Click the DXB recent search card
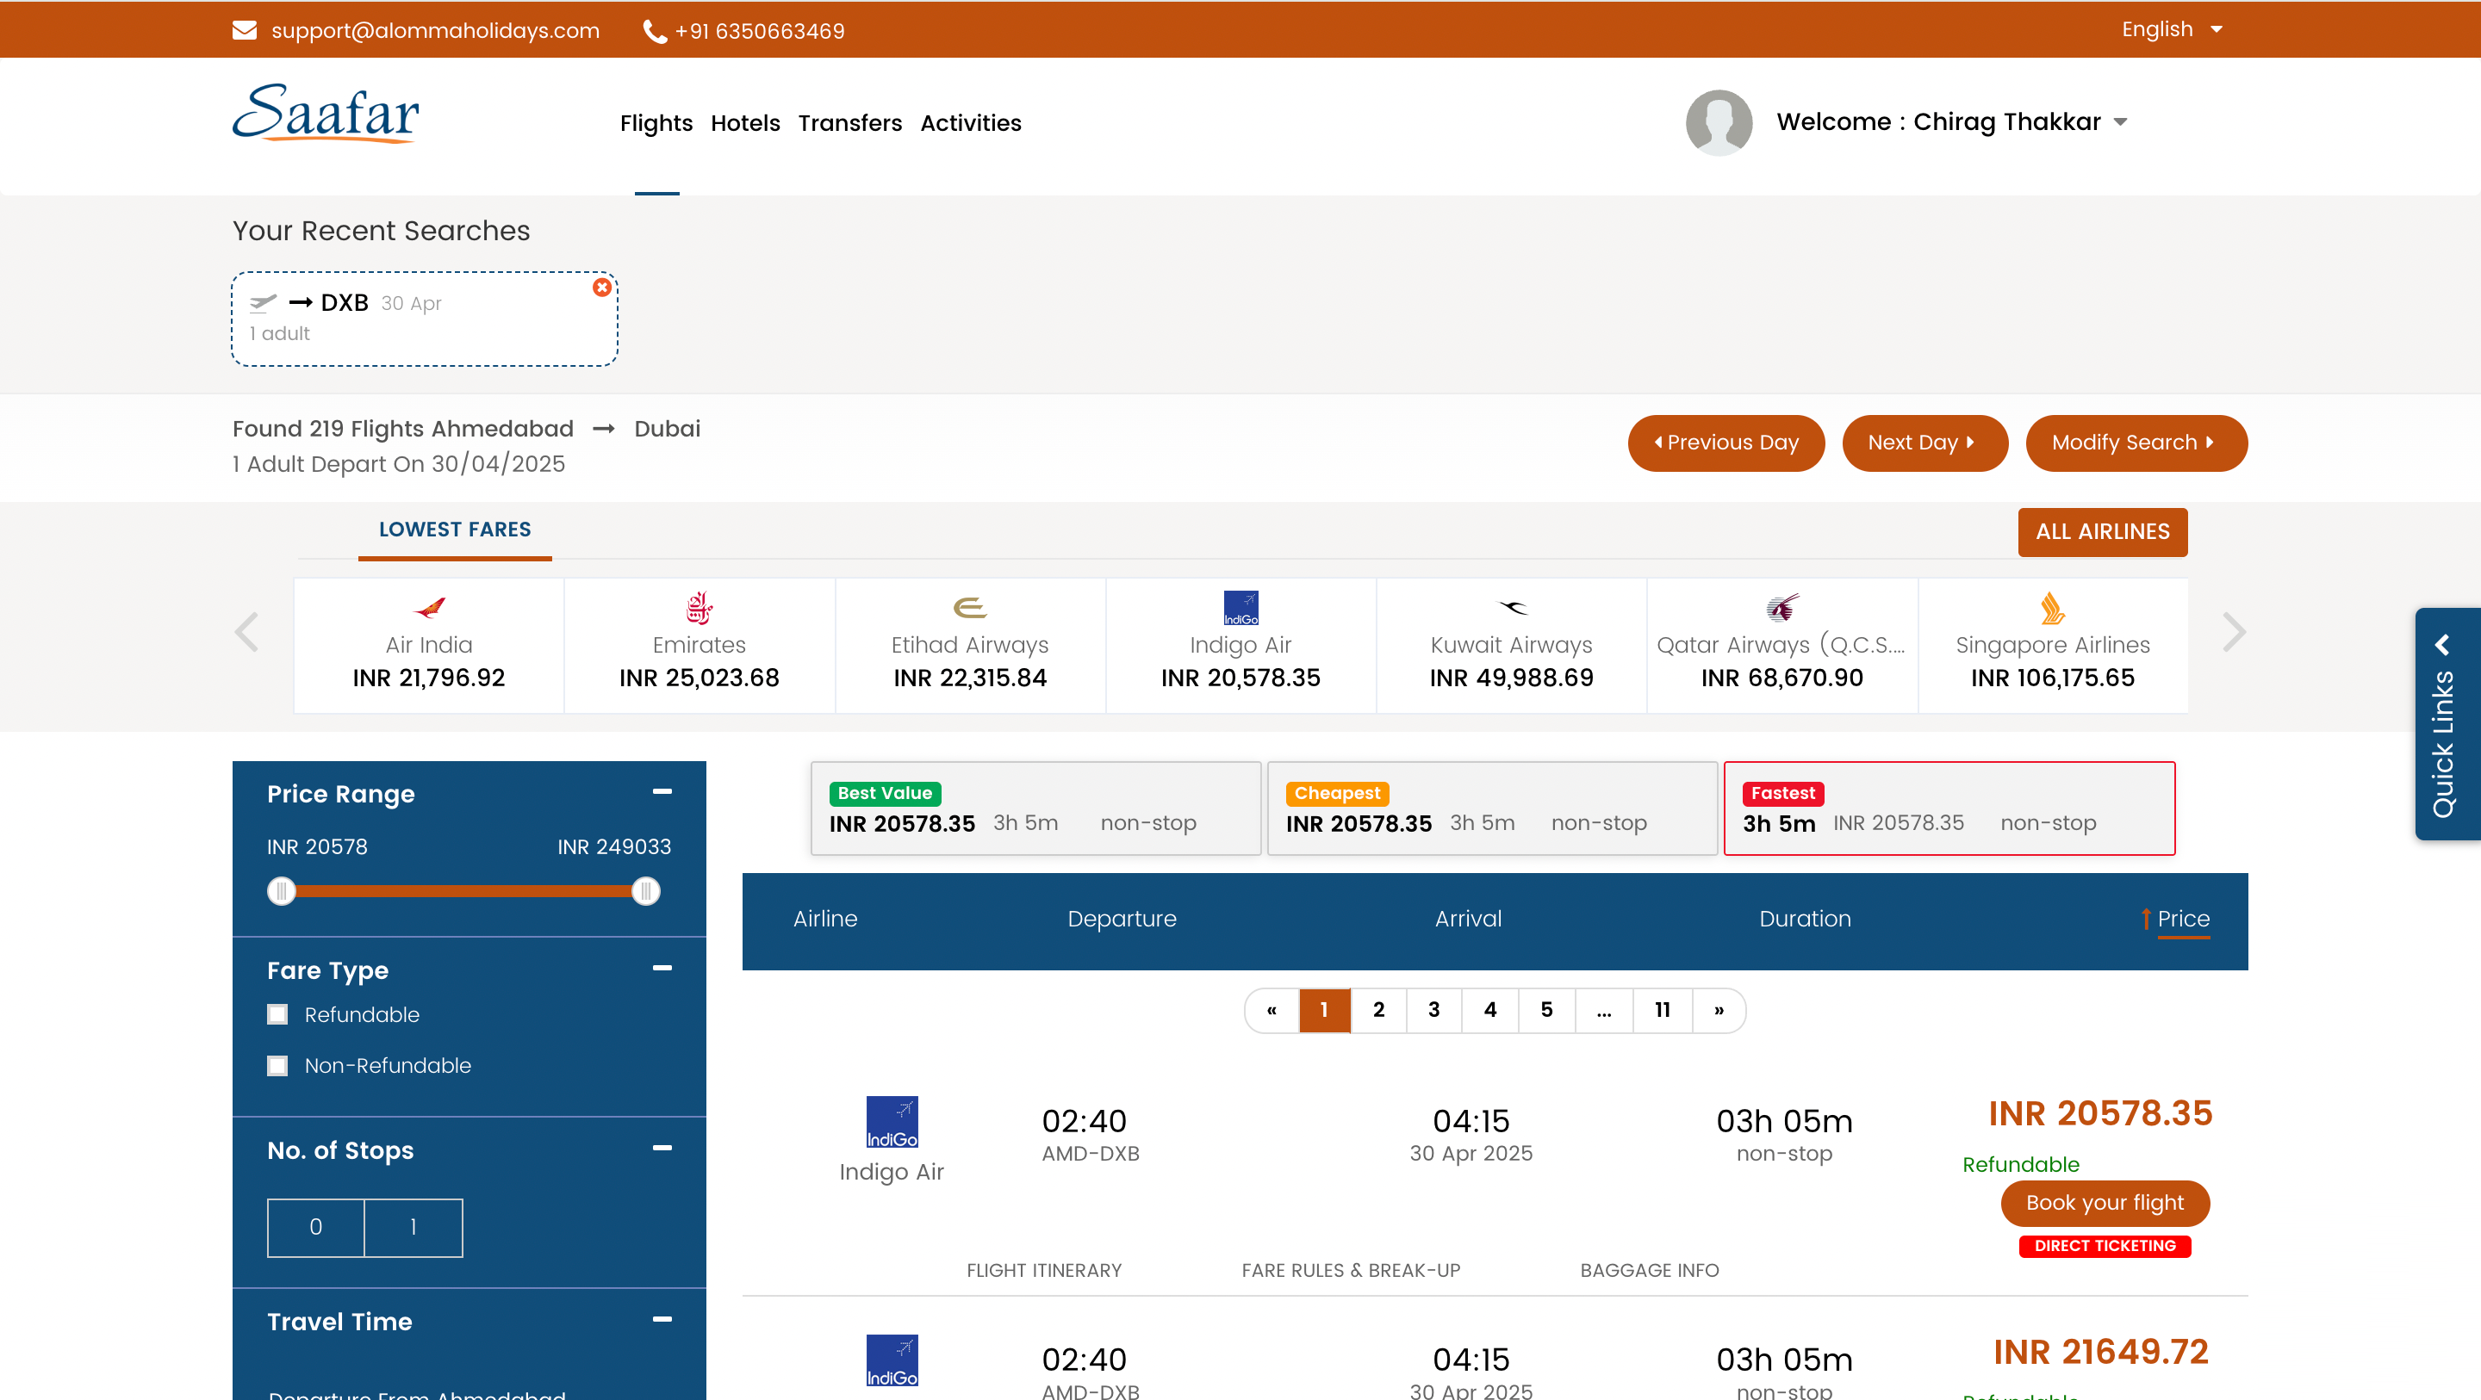This screenshot has width=2481, height=1400. point(425,319)
